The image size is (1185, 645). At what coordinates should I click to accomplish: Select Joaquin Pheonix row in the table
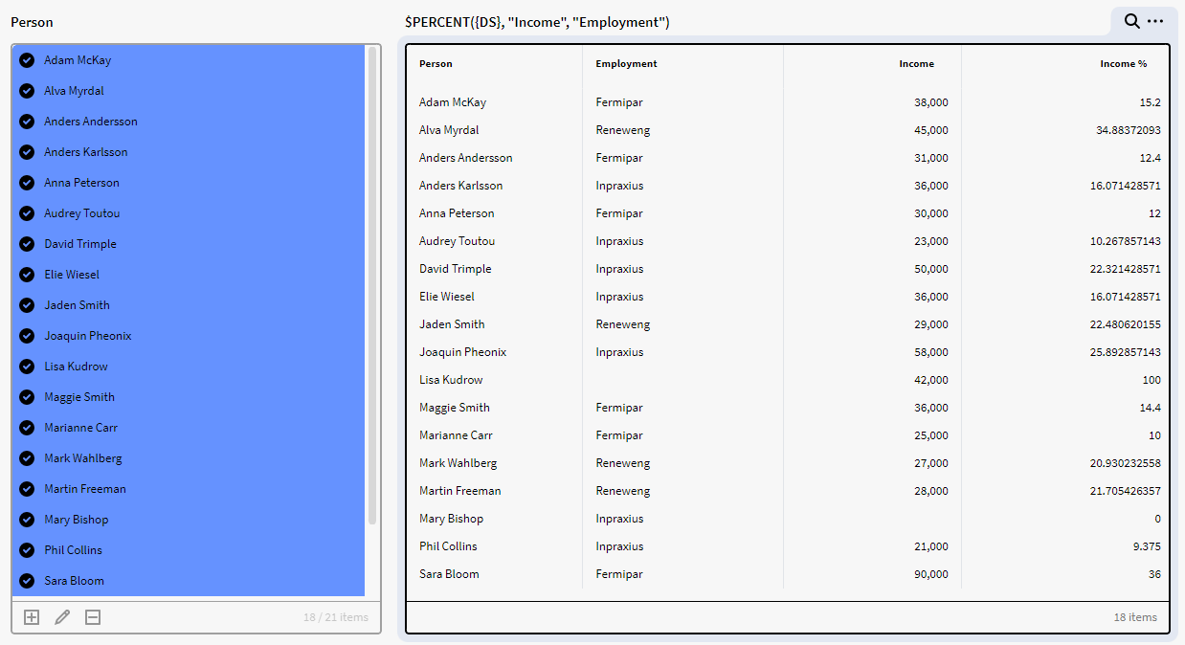tap(462, 352)
